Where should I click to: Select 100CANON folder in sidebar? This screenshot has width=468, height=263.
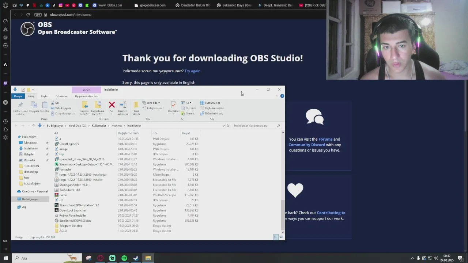point(31,166)
